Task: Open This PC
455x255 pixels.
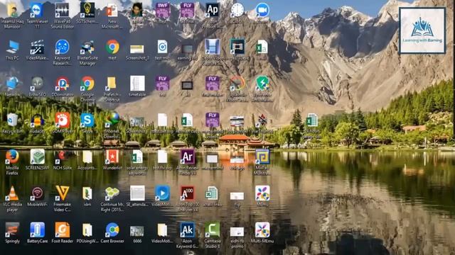Action: pyautogui.click(x=12, y=47)
